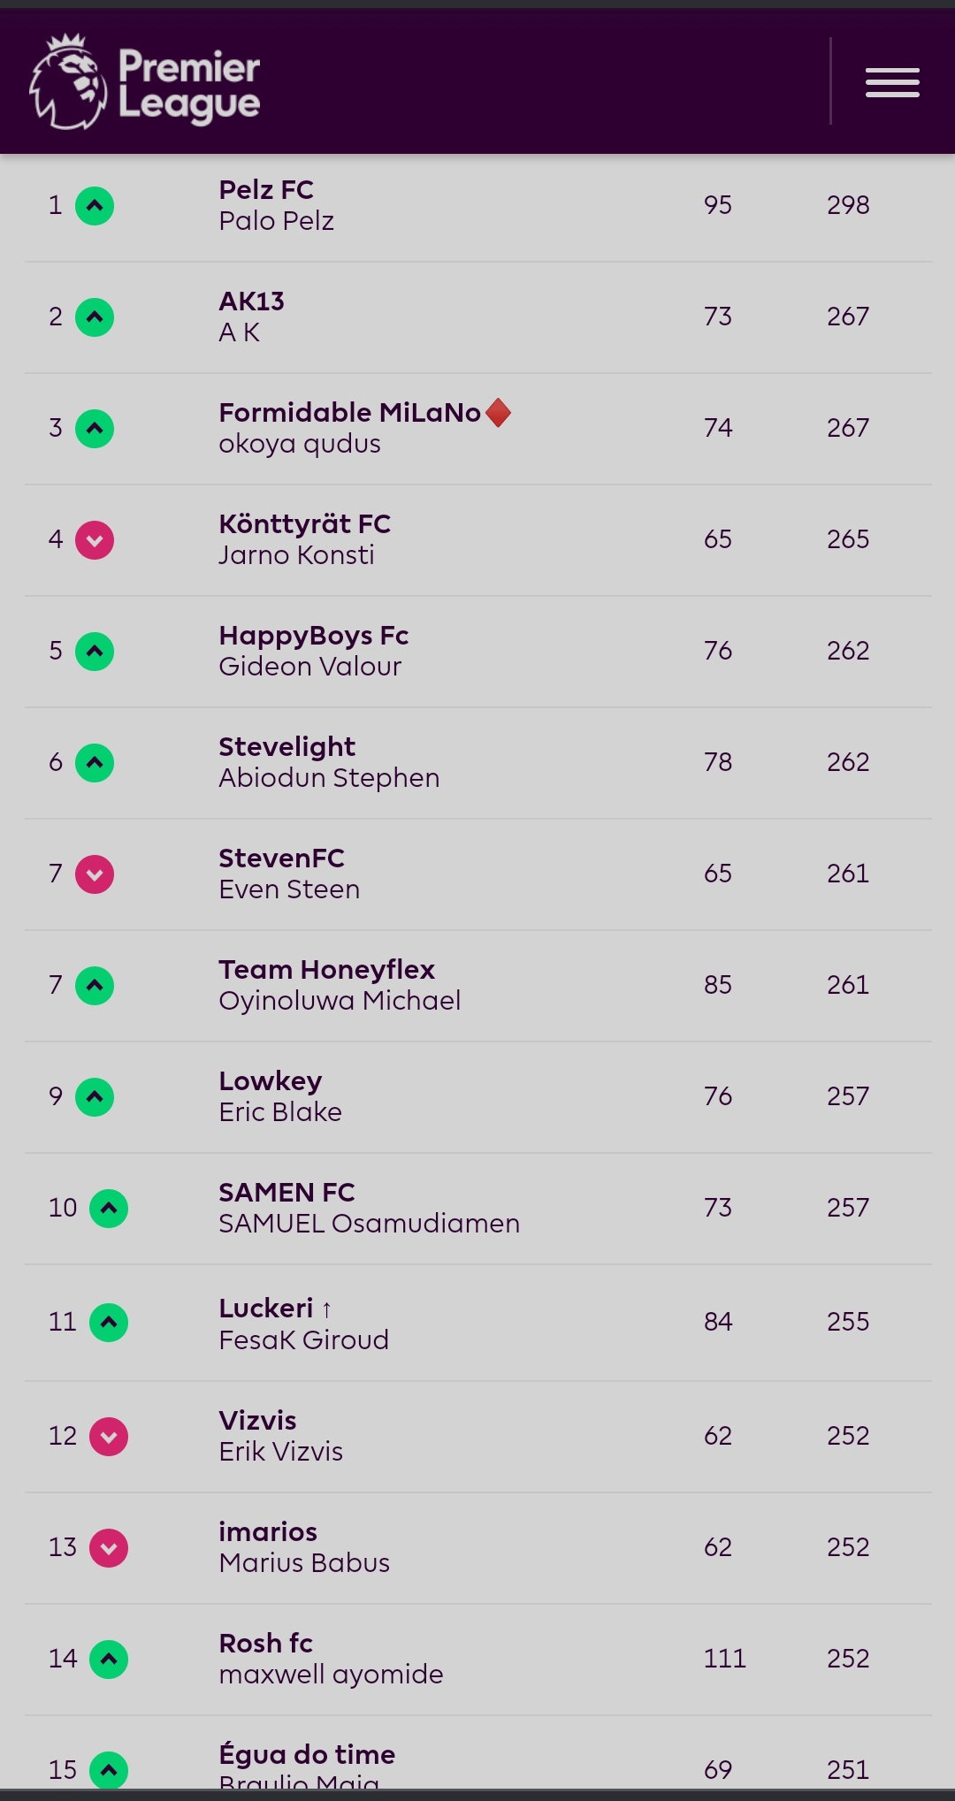Click green up arrow beside Rosh fc
Viewport: 955px width, 1801px height.
109,1660
